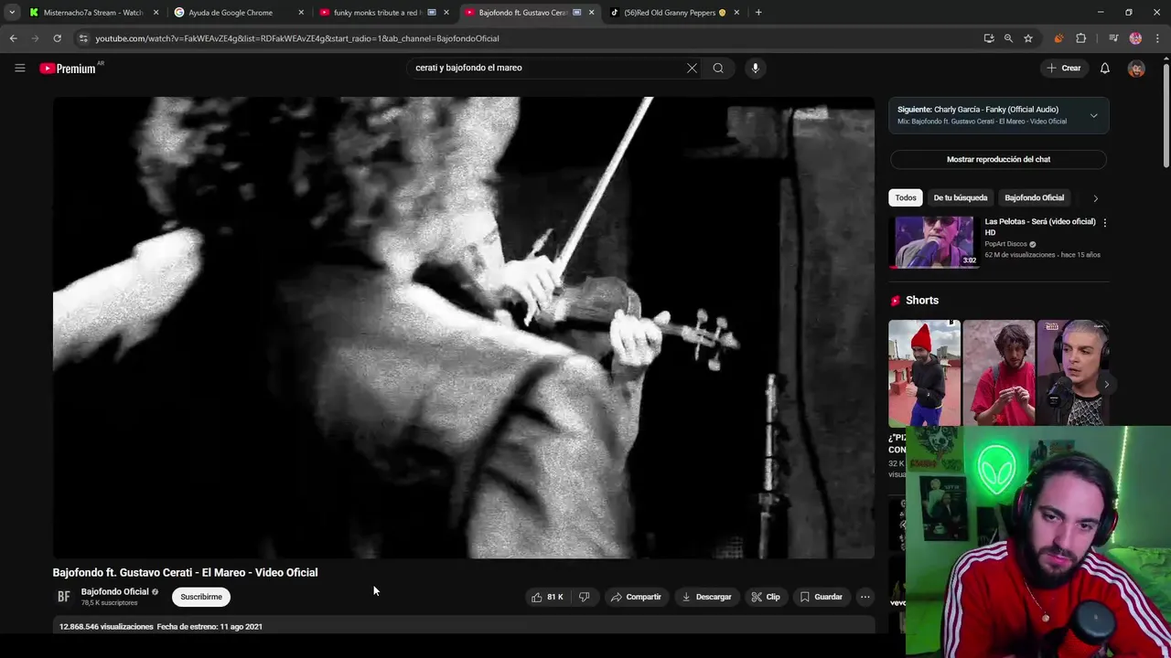Reload the current page
Image resolution: width=1171 pixels, height=658 pixels.
click(x=57, y=38)
